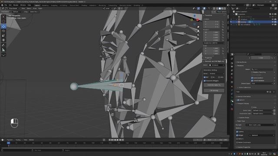Open the Bone Color Default Colors dropdown
Image resolution: width=278 pixels, height=156 pixels.
click(x=263, y=110)
